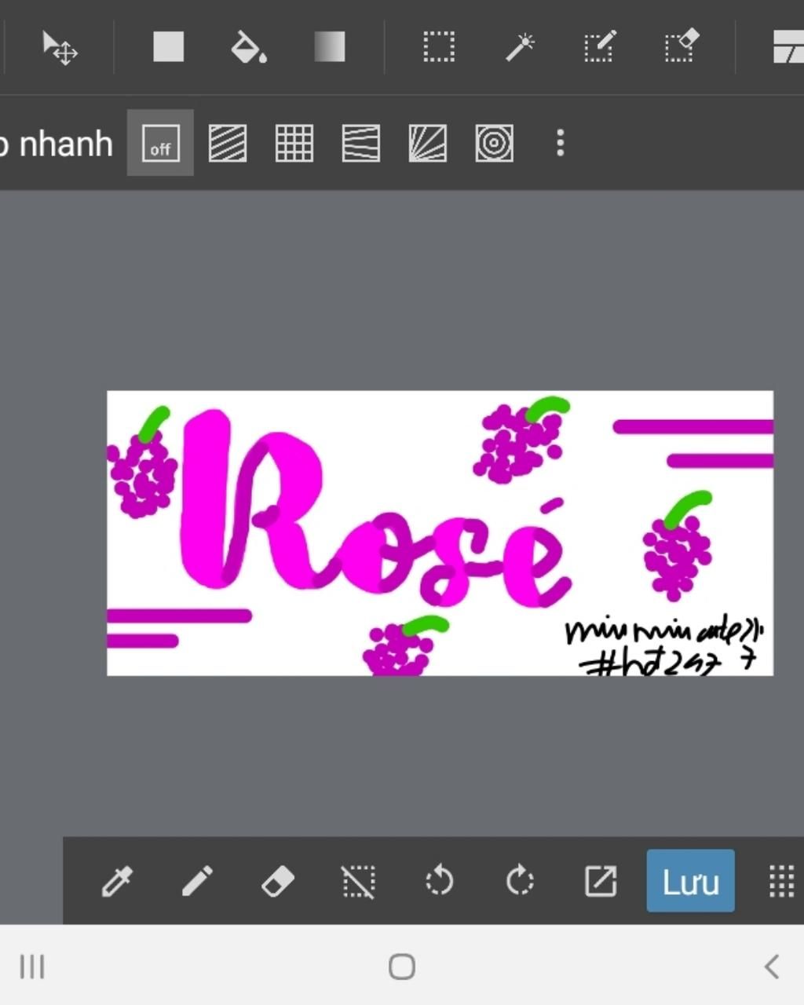Screen dimensions: 804x1005
Task: Toggle the radial lines snap guide
Action: 428,144
